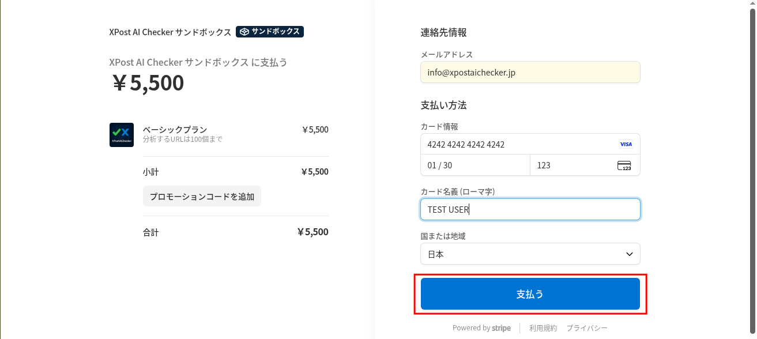
Task: Click the large ￥5,500 payment amount
Action: point(148,83)
